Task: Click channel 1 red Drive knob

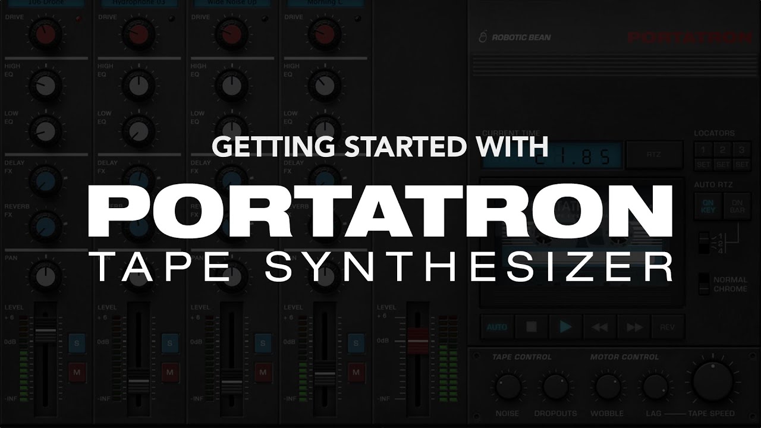Action: pyautogui.click(x=45, y=33)
